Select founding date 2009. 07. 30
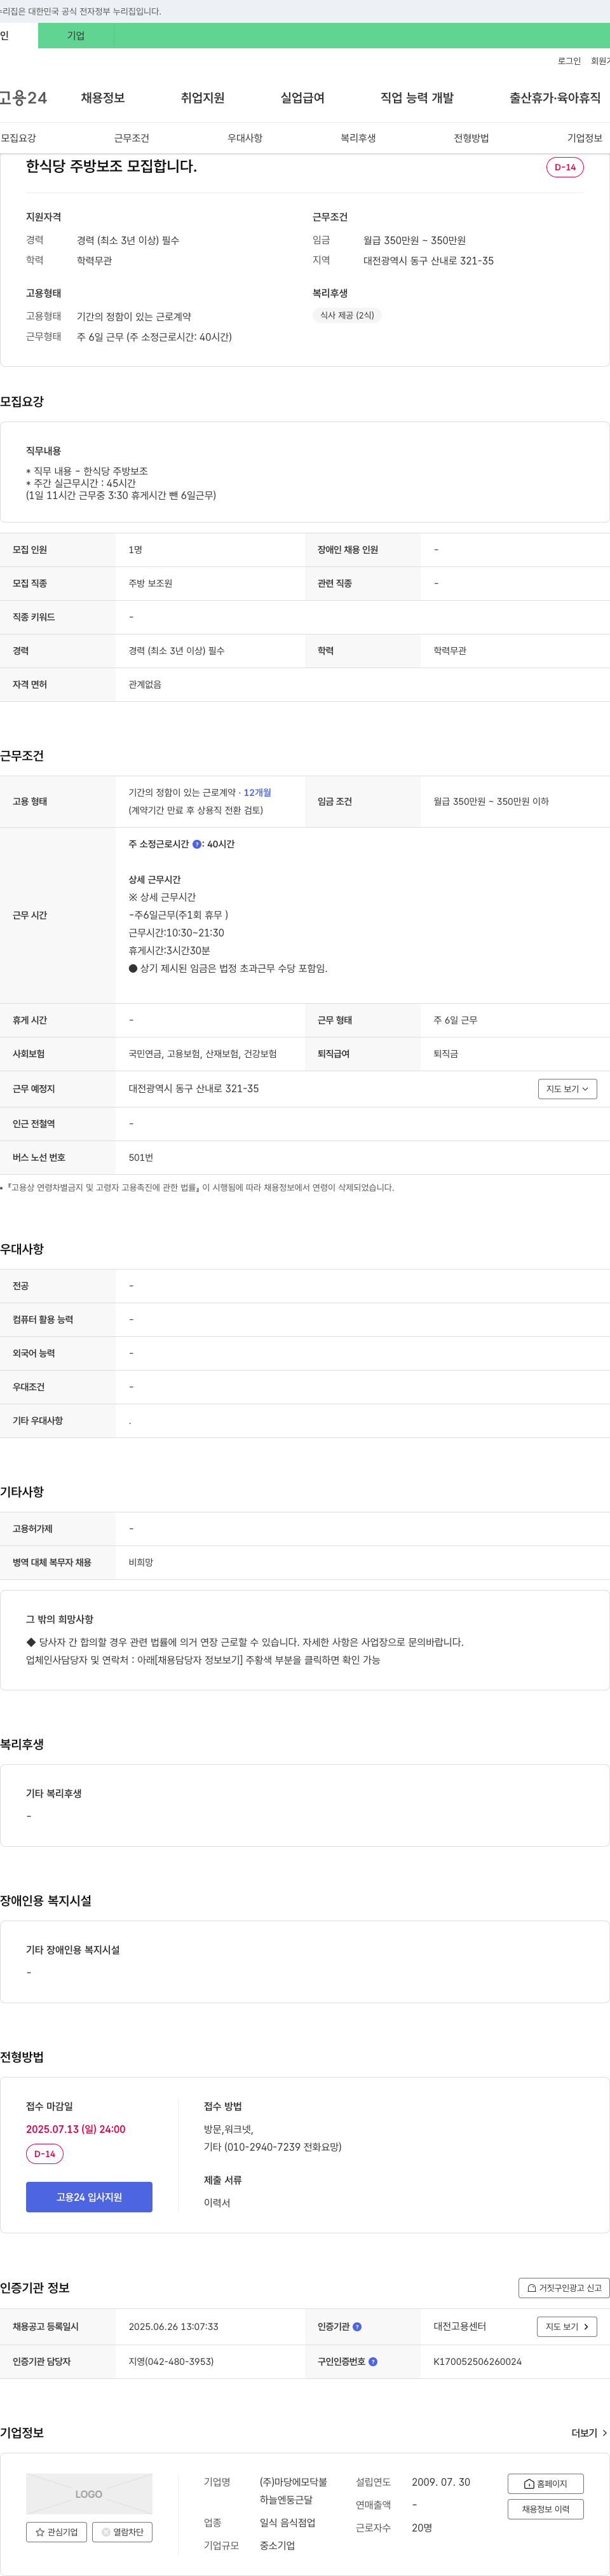The height and width of the screenshot is (2576, 610). point(441,2482)
